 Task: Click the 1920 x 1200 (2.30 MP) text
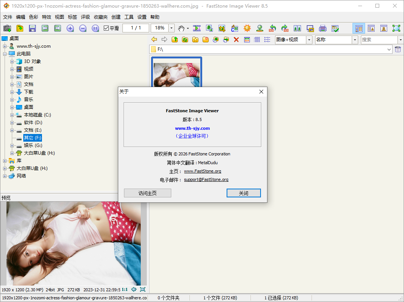[x=23, y=290]
